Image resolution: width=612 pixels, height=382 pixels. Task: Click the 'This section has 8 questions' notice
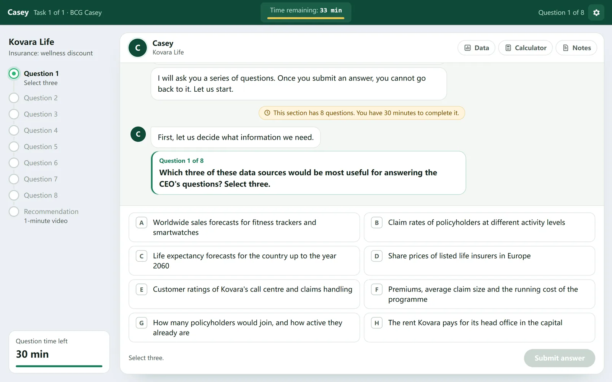click(362, 113)
